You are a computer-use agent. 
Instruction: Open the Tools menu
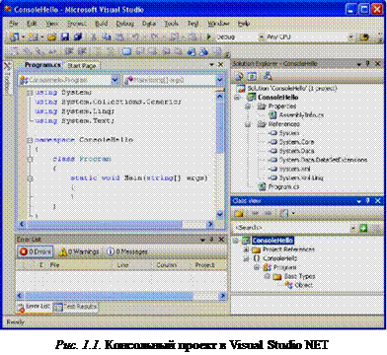[171, 24]
